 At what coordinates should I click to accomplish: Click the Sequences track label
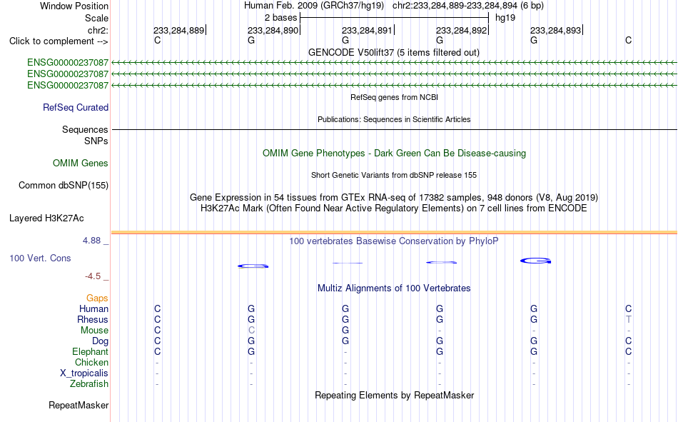(x=85, y=129)
